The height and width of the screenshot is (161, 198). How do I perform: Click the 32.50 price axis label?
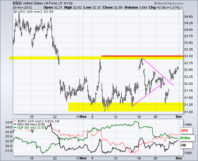(x=188, y=70)
